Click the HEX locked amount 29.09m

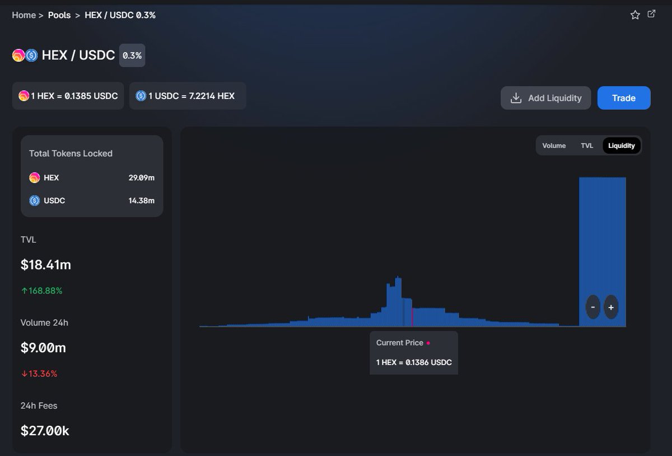point(141,178)
